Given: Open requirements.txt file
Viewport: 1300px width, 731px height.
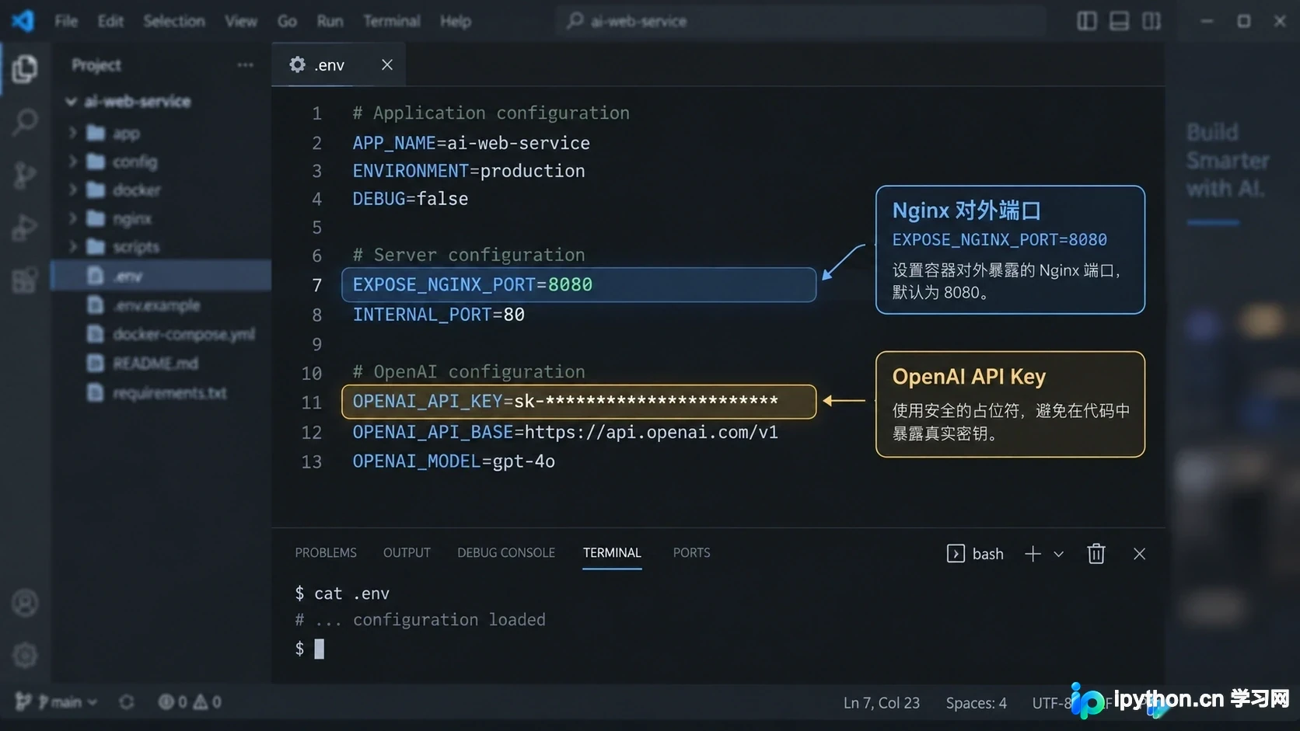Looking at the screenshot, I should (161, 393).
